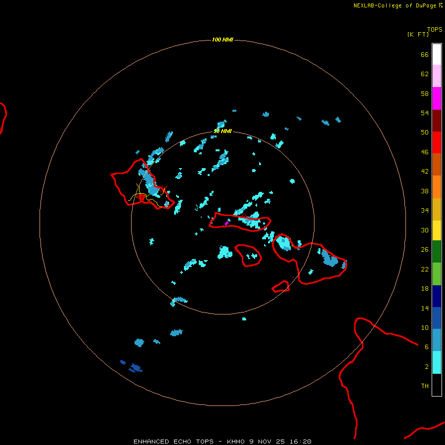Pick the black TH legend swatch
Image resolution: width=445 pixels, height=445 pixels.
pyautogui.click(x=437, y=385)
